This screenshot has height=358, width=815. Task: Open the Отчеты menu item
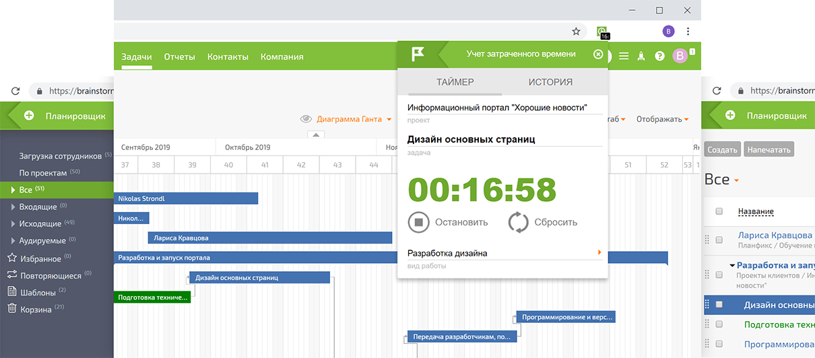pos(179,57)
